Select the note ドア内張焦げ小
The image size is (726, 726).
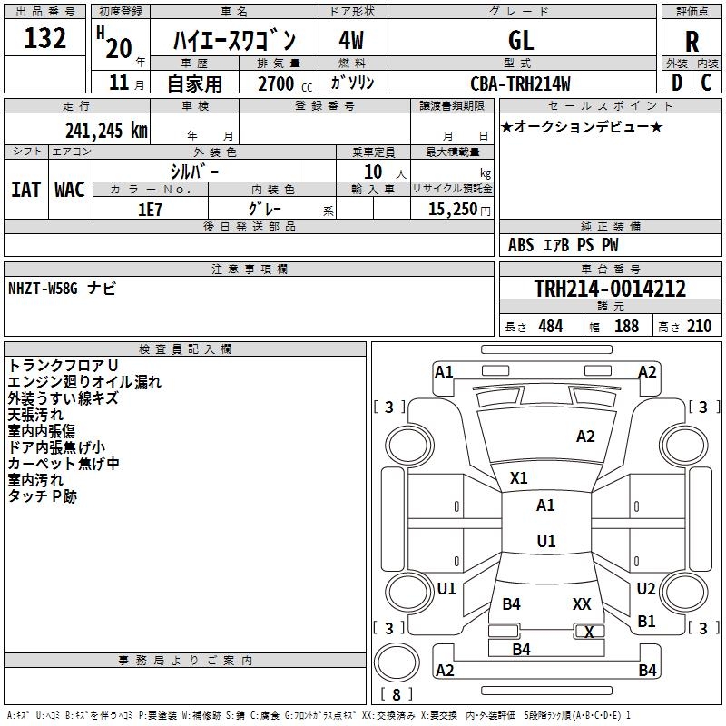[56, 446]
